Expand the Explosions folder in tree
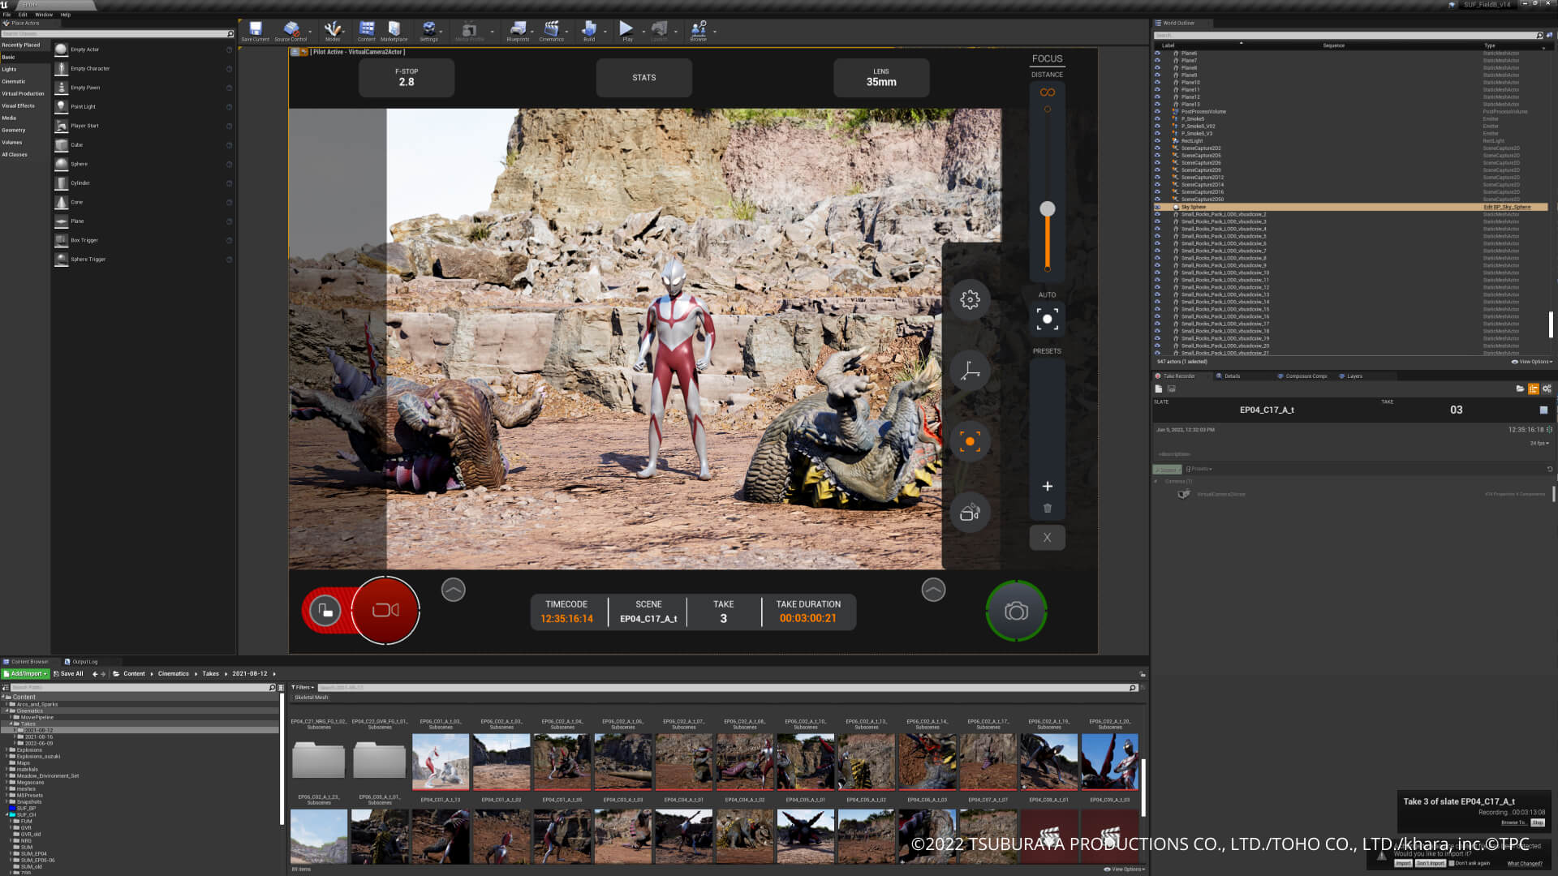Image resolution: width=1558 pixels, height=876 pixels. pos(7,750)
